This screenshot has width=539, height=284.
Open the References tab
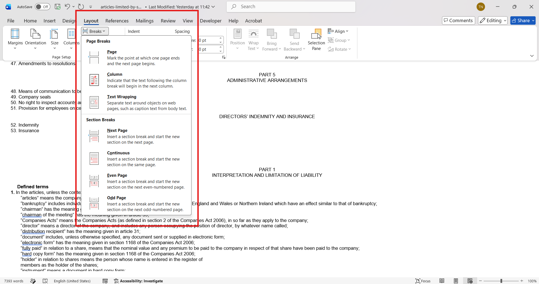[x=117, y=21]
